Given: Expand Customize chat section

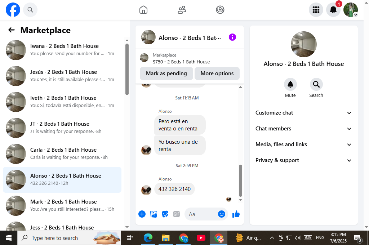Looking at the screenshot, I should 303,113.
